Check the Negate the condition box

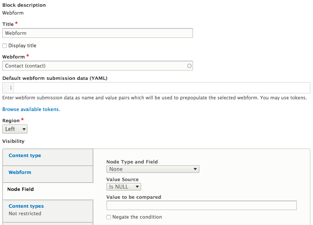click(x=109, y=217)
